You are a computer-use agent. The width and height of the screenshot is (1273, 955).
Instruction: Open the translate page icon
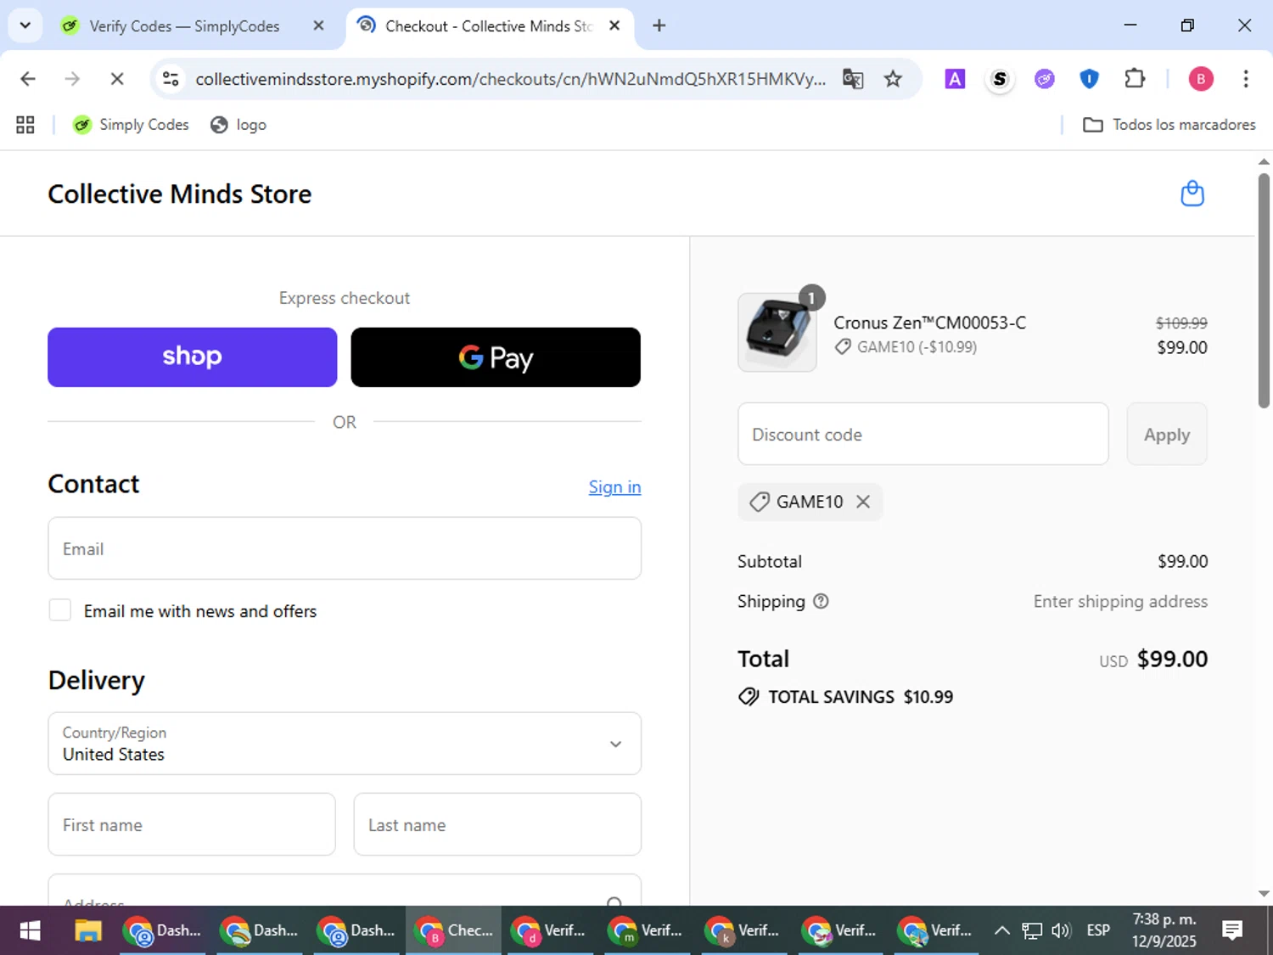853,79
